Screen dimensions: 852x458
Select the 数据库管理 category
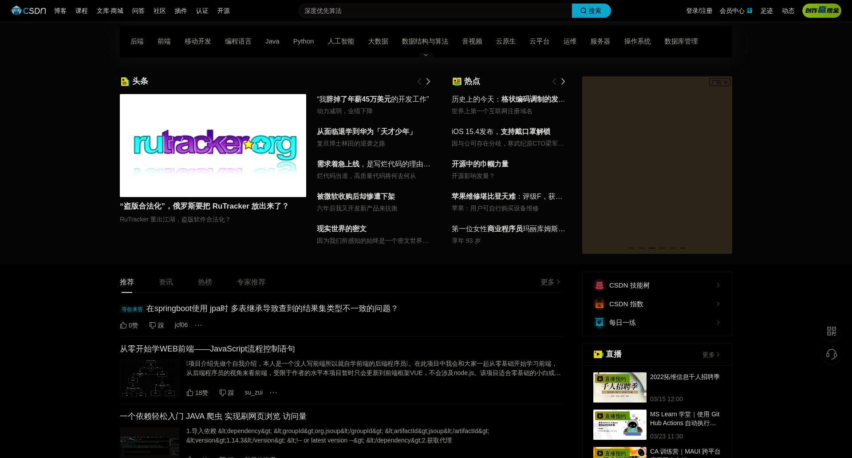681,41
